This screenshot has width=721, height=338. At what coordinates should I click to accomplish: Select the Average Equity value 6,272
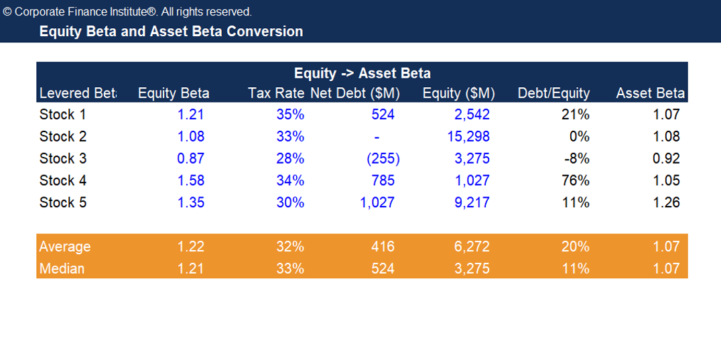pos(472,247)
